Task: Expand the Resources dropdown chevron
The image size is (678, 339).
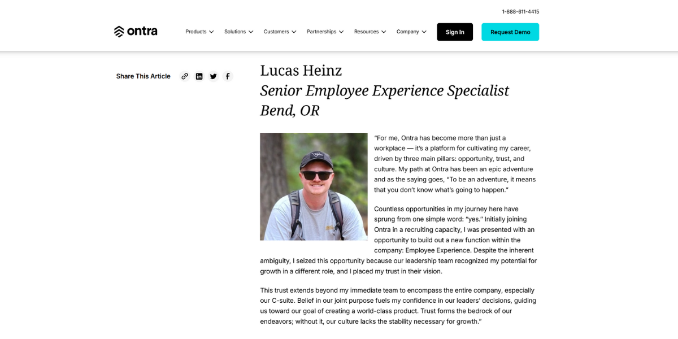Action: (x=384, y=32)
